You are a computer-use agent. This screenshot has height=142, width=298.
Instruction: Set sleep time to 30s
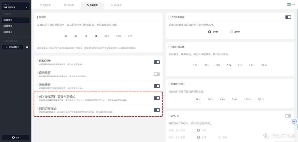click(x=207, y=65)
